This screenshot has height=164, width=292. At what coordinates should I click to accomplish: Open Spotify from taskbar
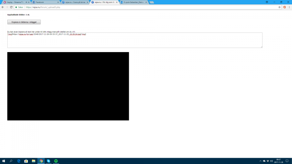pyautogui.click(x=56, y=161)
